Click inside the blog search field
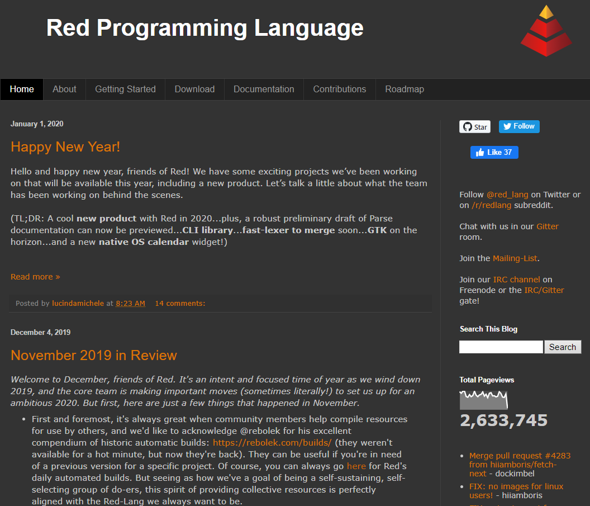The height and width of the screenshot is (506, 590). point(501,347)
